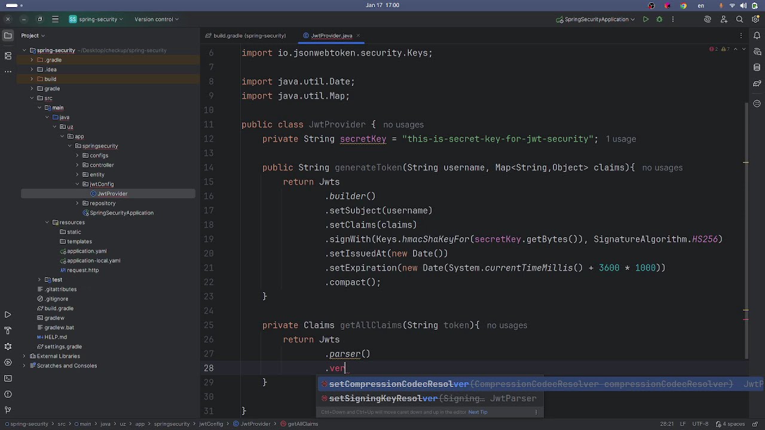Close the JwtProvider.java tab
765x430 pixels.
[x=359, y=35]
